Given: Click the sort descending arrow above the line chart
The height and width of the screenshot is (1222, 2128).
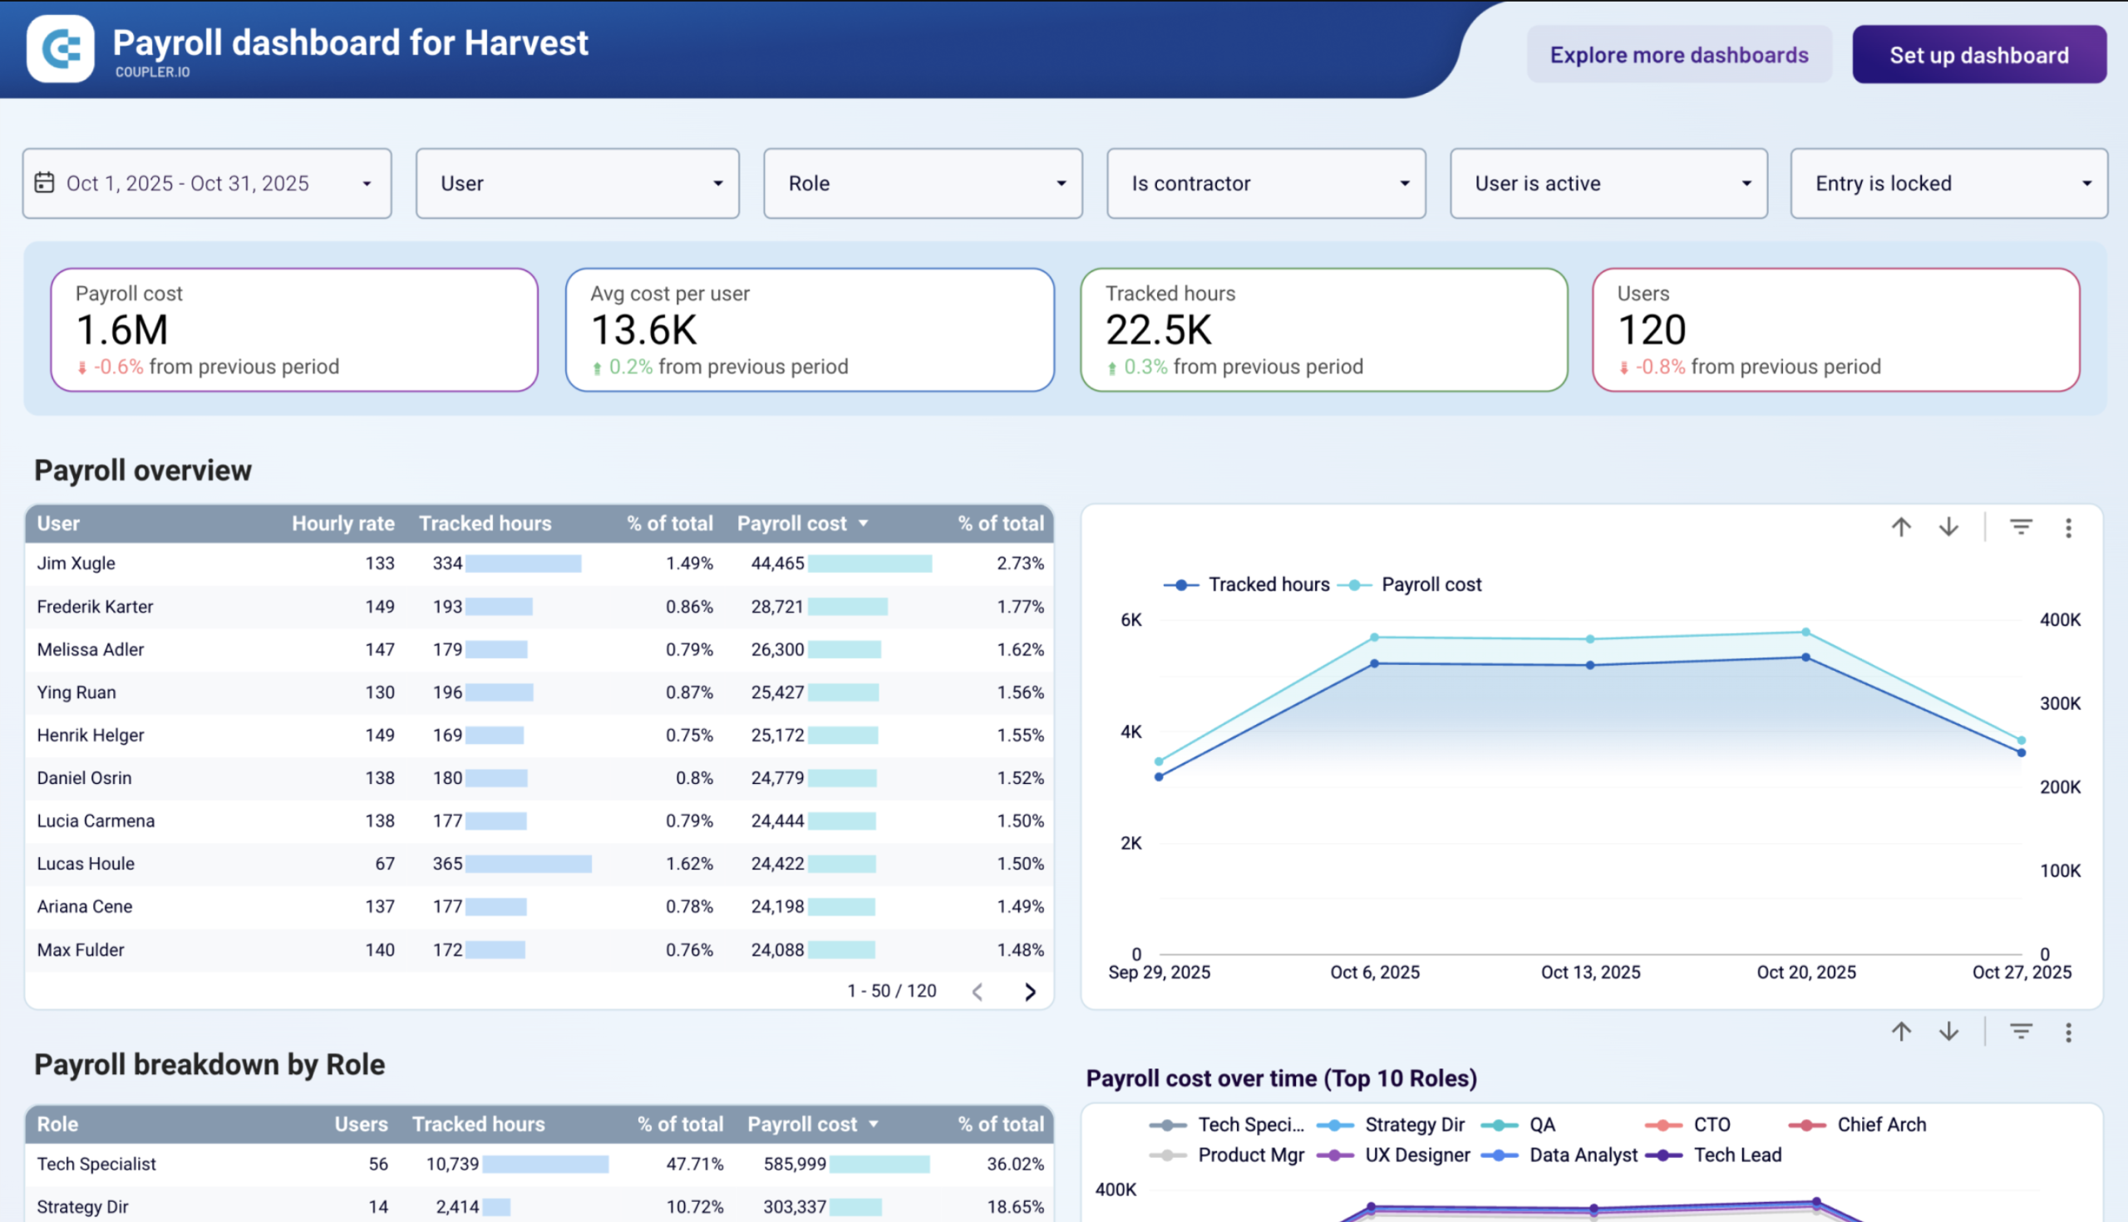Looking at the screenshot, I should coord(1948,527).
